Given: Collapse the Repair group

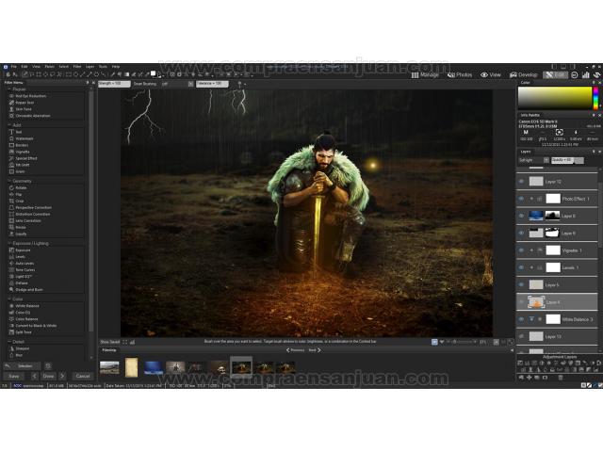Looking at the screenshot, I should [x=9, y=89].
